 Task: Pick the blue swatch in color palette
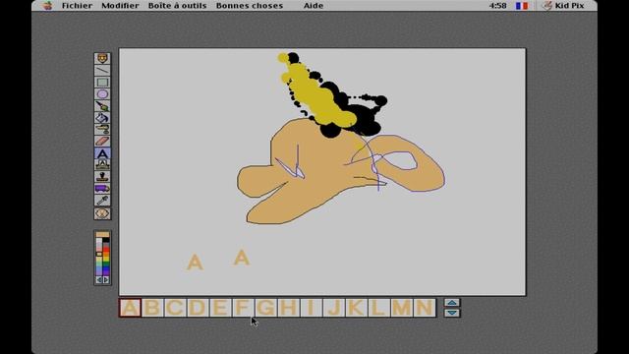coord(106,268)
